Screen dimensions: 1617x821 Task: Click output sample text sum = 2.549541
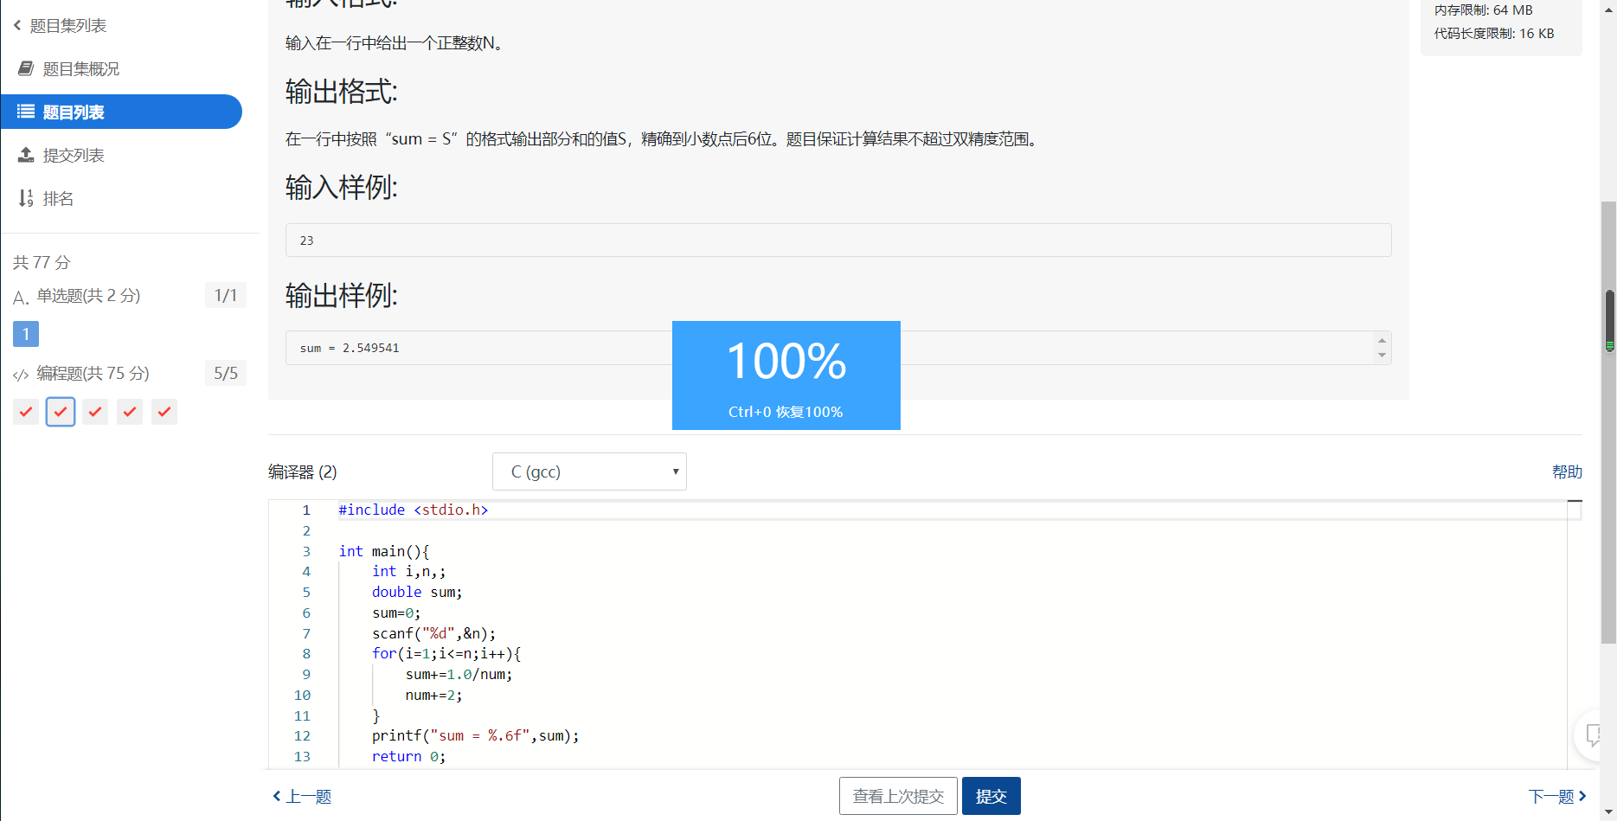[350, 348]
